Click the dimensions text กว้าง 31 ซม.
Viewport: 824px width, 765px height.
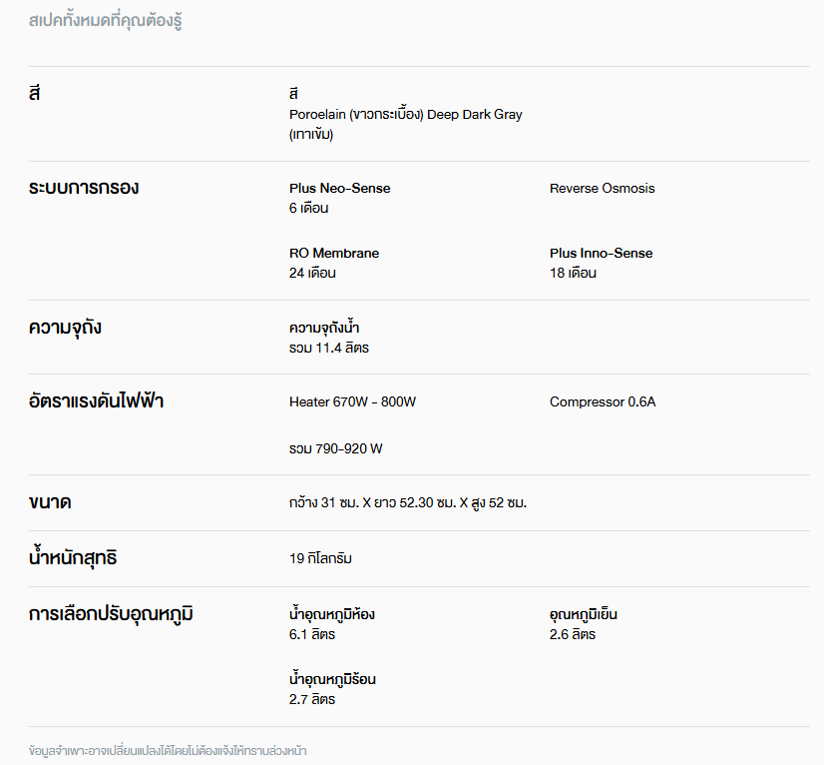(x=407, y=502)
